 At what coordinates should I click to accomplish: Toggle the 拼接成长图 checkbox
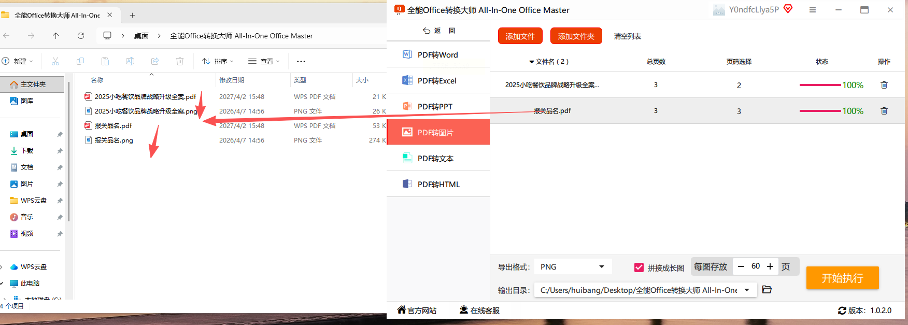[639, 267]
